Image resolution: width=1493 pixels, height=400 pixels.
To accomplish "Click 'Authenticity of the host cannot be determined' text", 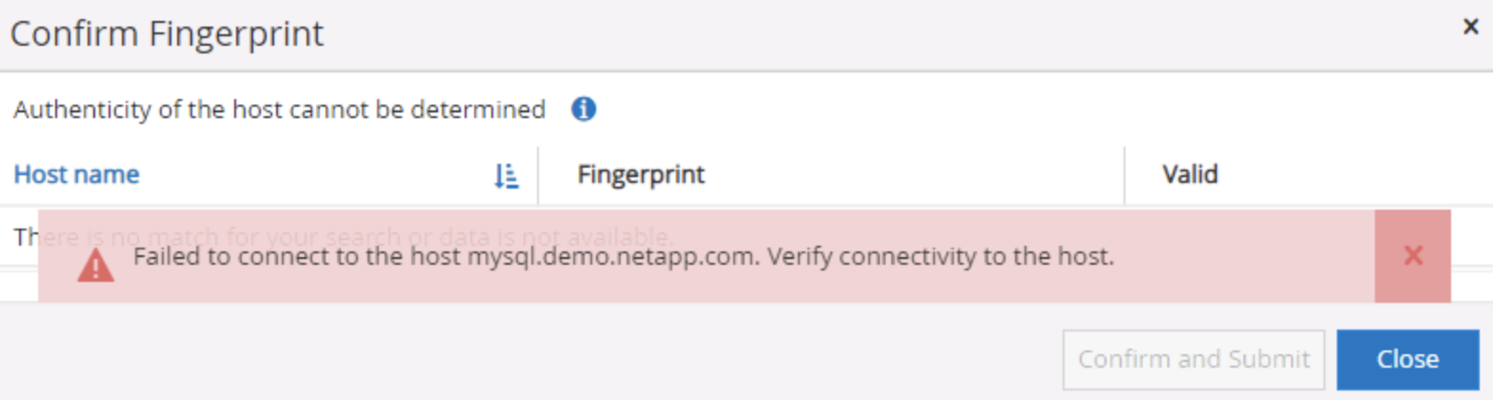I will 279,110.
